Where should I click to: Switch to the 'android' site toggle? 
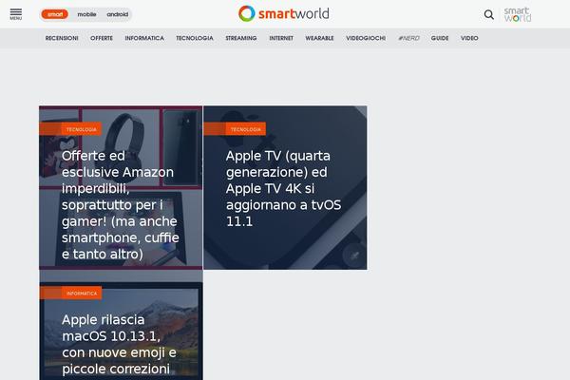[118, 14]
